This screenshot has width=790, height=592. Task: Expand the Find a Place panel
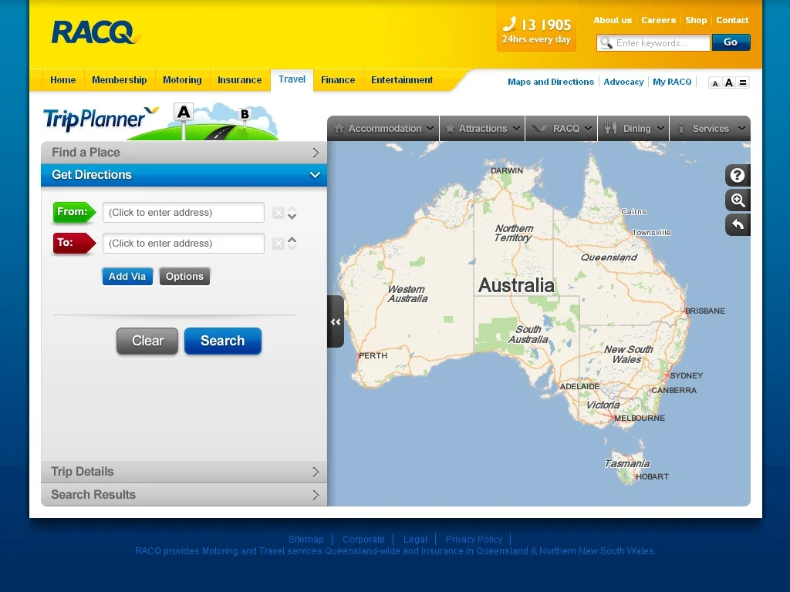[184, 153]
